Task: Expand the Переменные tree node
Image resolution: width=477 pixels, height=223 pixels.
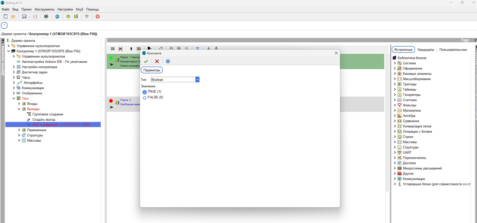Action: 19,130
